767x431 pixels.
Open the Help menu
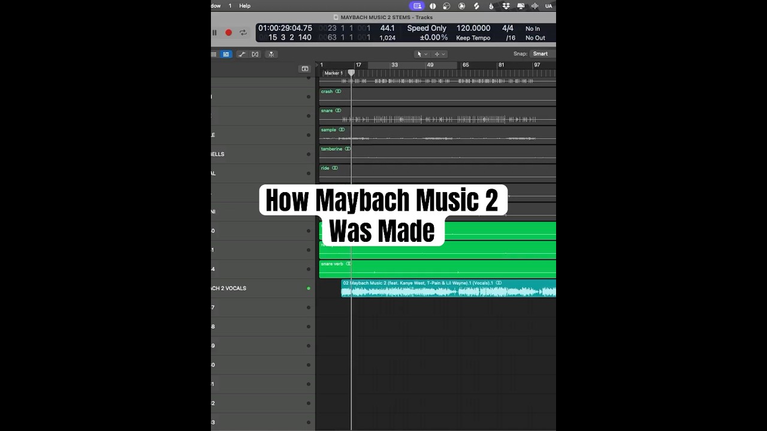point(244,6)
